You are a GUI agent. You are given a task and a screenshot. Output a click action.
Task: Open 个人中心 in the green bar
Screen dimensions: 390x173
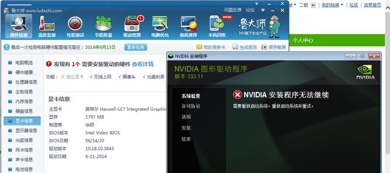click(x=303, y=40)
